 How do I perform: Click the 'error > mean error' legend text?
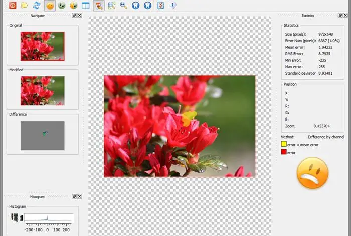pyautogui.click(x=303, y=145)
